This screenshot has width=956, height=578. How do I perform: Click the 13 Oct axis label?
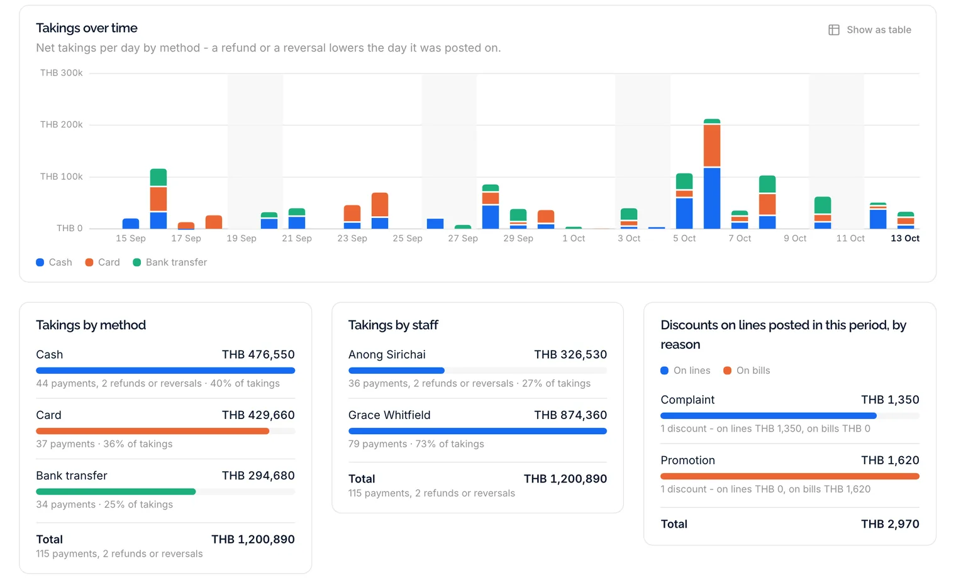click(x=905, y=239)
